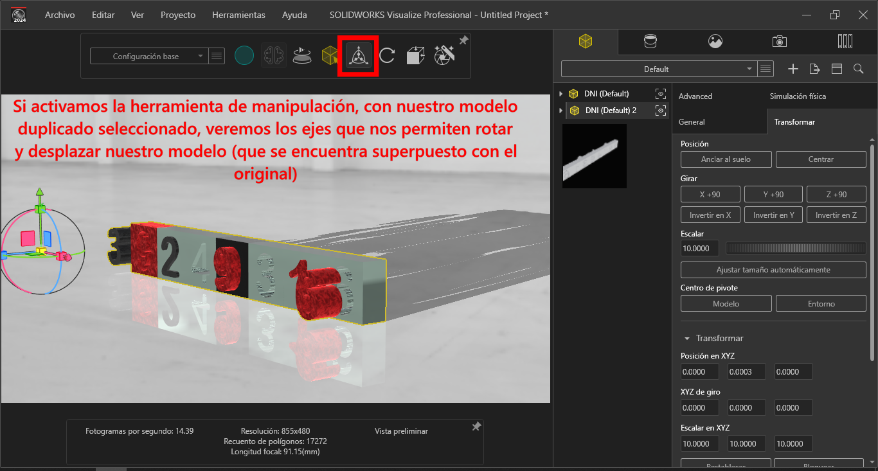The height and width of the screenshot is (471, 878).
Task: Click the search magnifier in models panel
Action: pyautogui.click(x=858, y=69)
